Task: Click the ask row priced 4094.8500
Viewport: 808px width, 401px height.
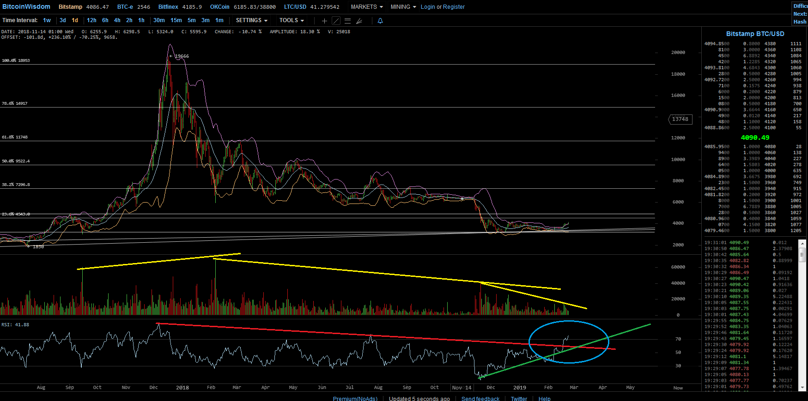Action: pos(753,44)
